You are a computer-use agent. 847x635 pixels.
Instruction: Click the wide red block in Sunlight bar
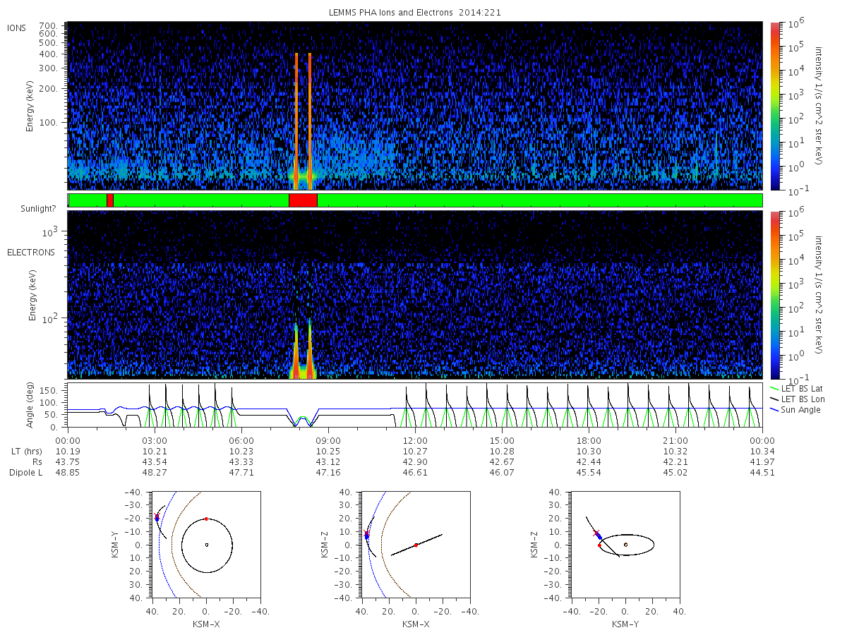(x=304, y=200)
